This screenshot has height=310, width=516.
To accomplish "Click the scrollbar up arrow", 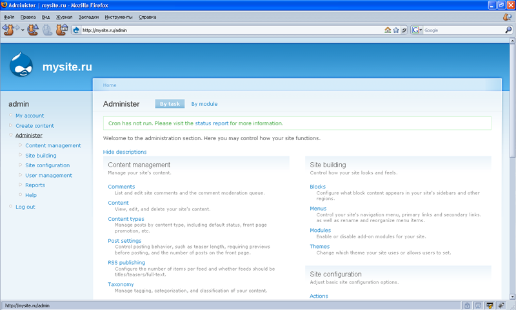I will 512,41.
